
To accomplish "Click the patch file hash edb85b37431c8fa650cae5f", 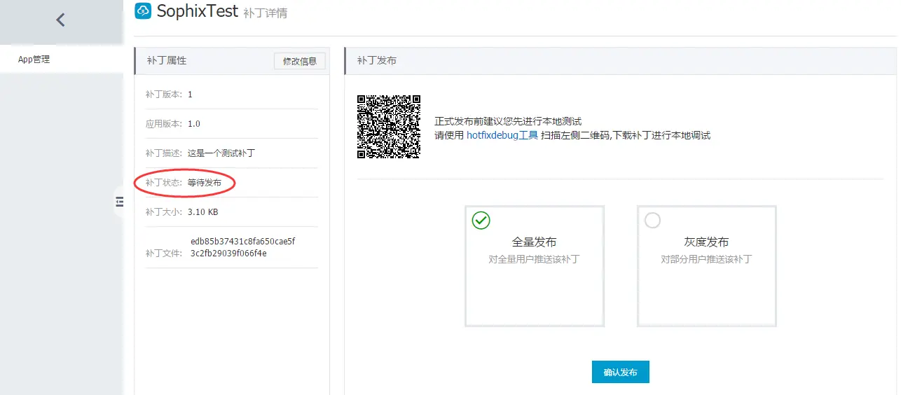I will tap(243, 242).
